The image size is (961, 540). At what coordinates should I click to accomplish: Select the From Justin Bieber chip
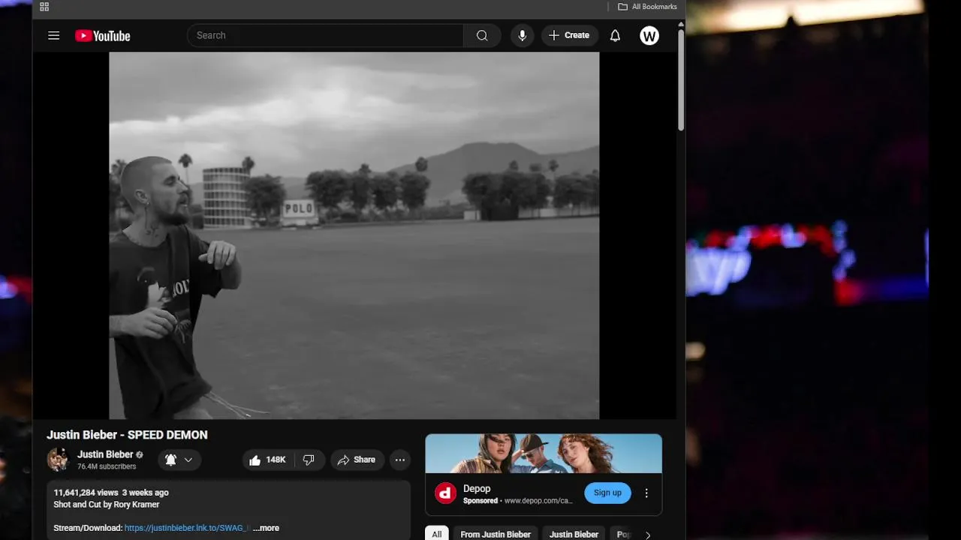[x=496, y=534]
